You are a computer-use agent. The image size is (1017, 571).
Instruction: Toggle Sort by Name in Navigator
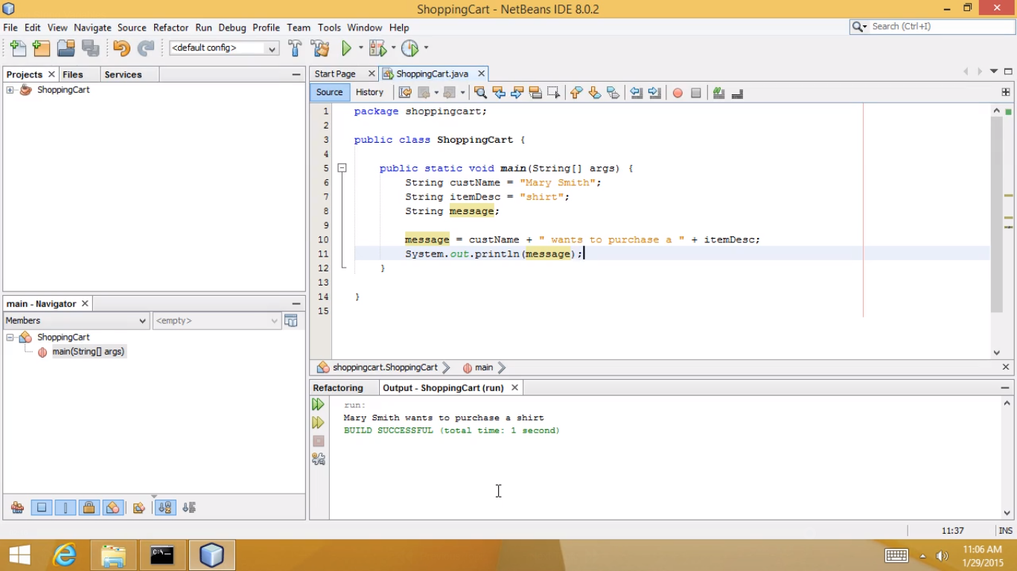tap(165, 508)
